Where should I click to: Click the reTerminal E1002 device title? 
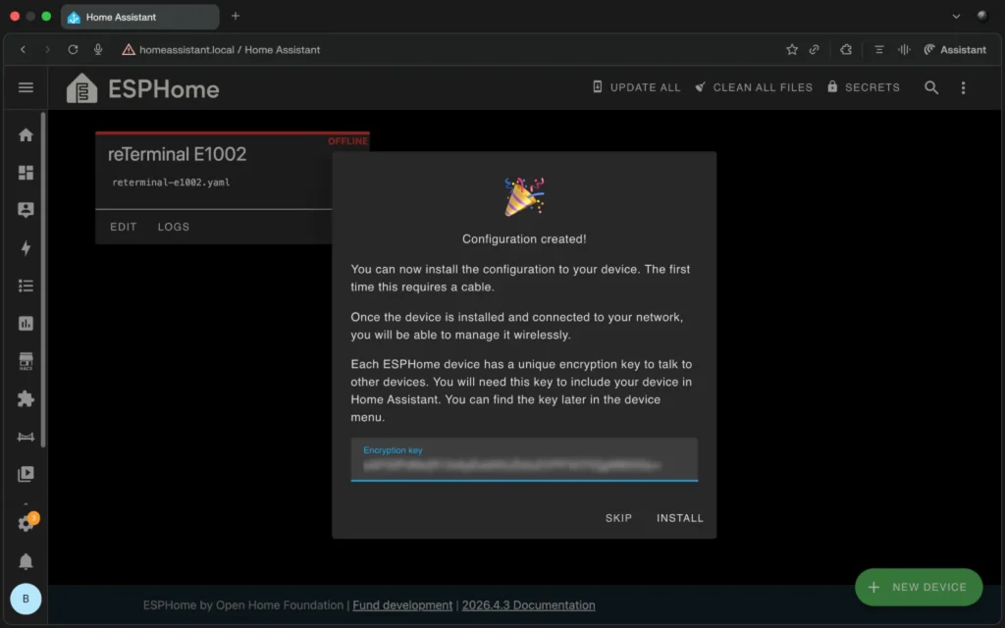(177, 154)
